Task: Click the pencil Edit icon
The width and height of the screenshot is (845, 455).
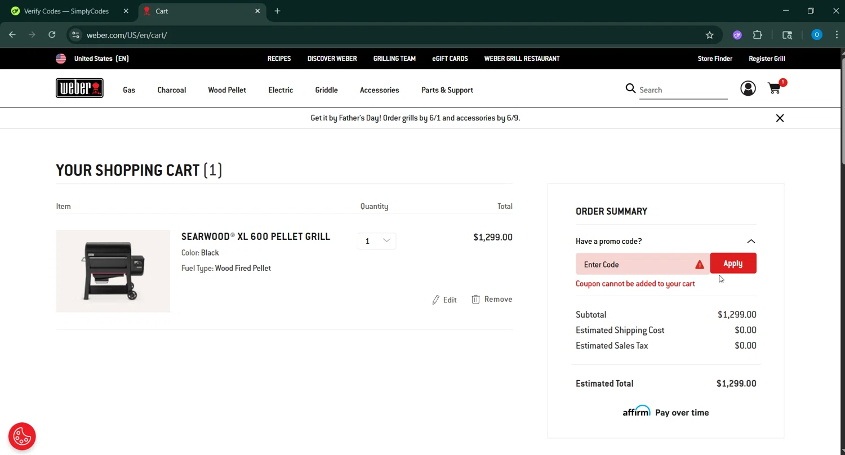Action: pyautogui.click(x=435, y=300)
